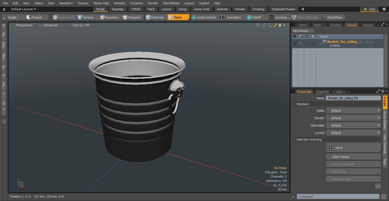Image resolution: width=389 pixels, height=201 pixels.
Task: Open viewport settings gear
Action: coord(280,25)
